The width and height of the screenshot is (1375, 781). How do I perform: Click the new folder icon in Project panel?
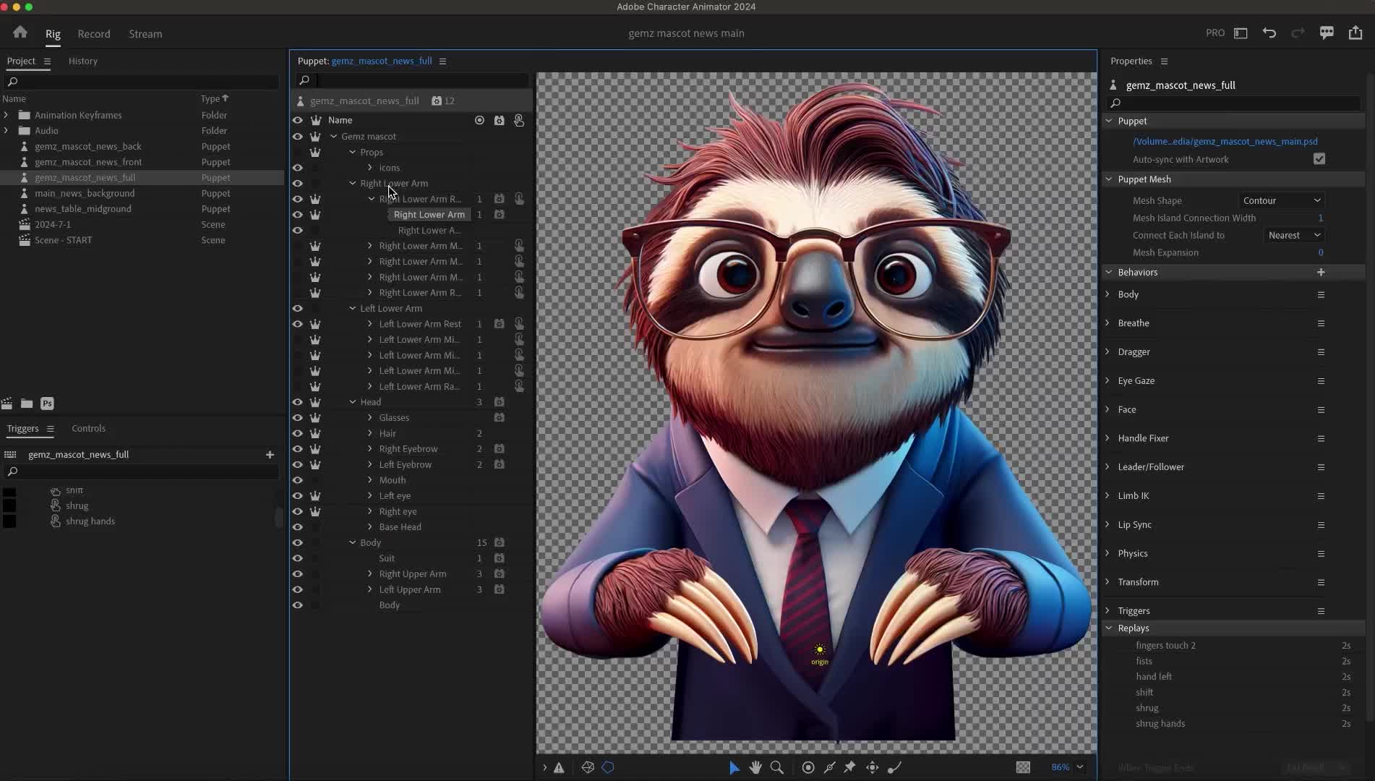27,404
